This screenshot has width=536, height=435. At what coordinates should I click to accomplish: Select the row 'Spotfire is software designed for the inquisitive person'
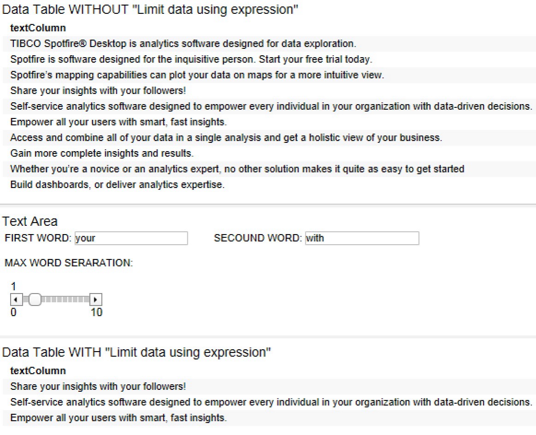[269, 59]
